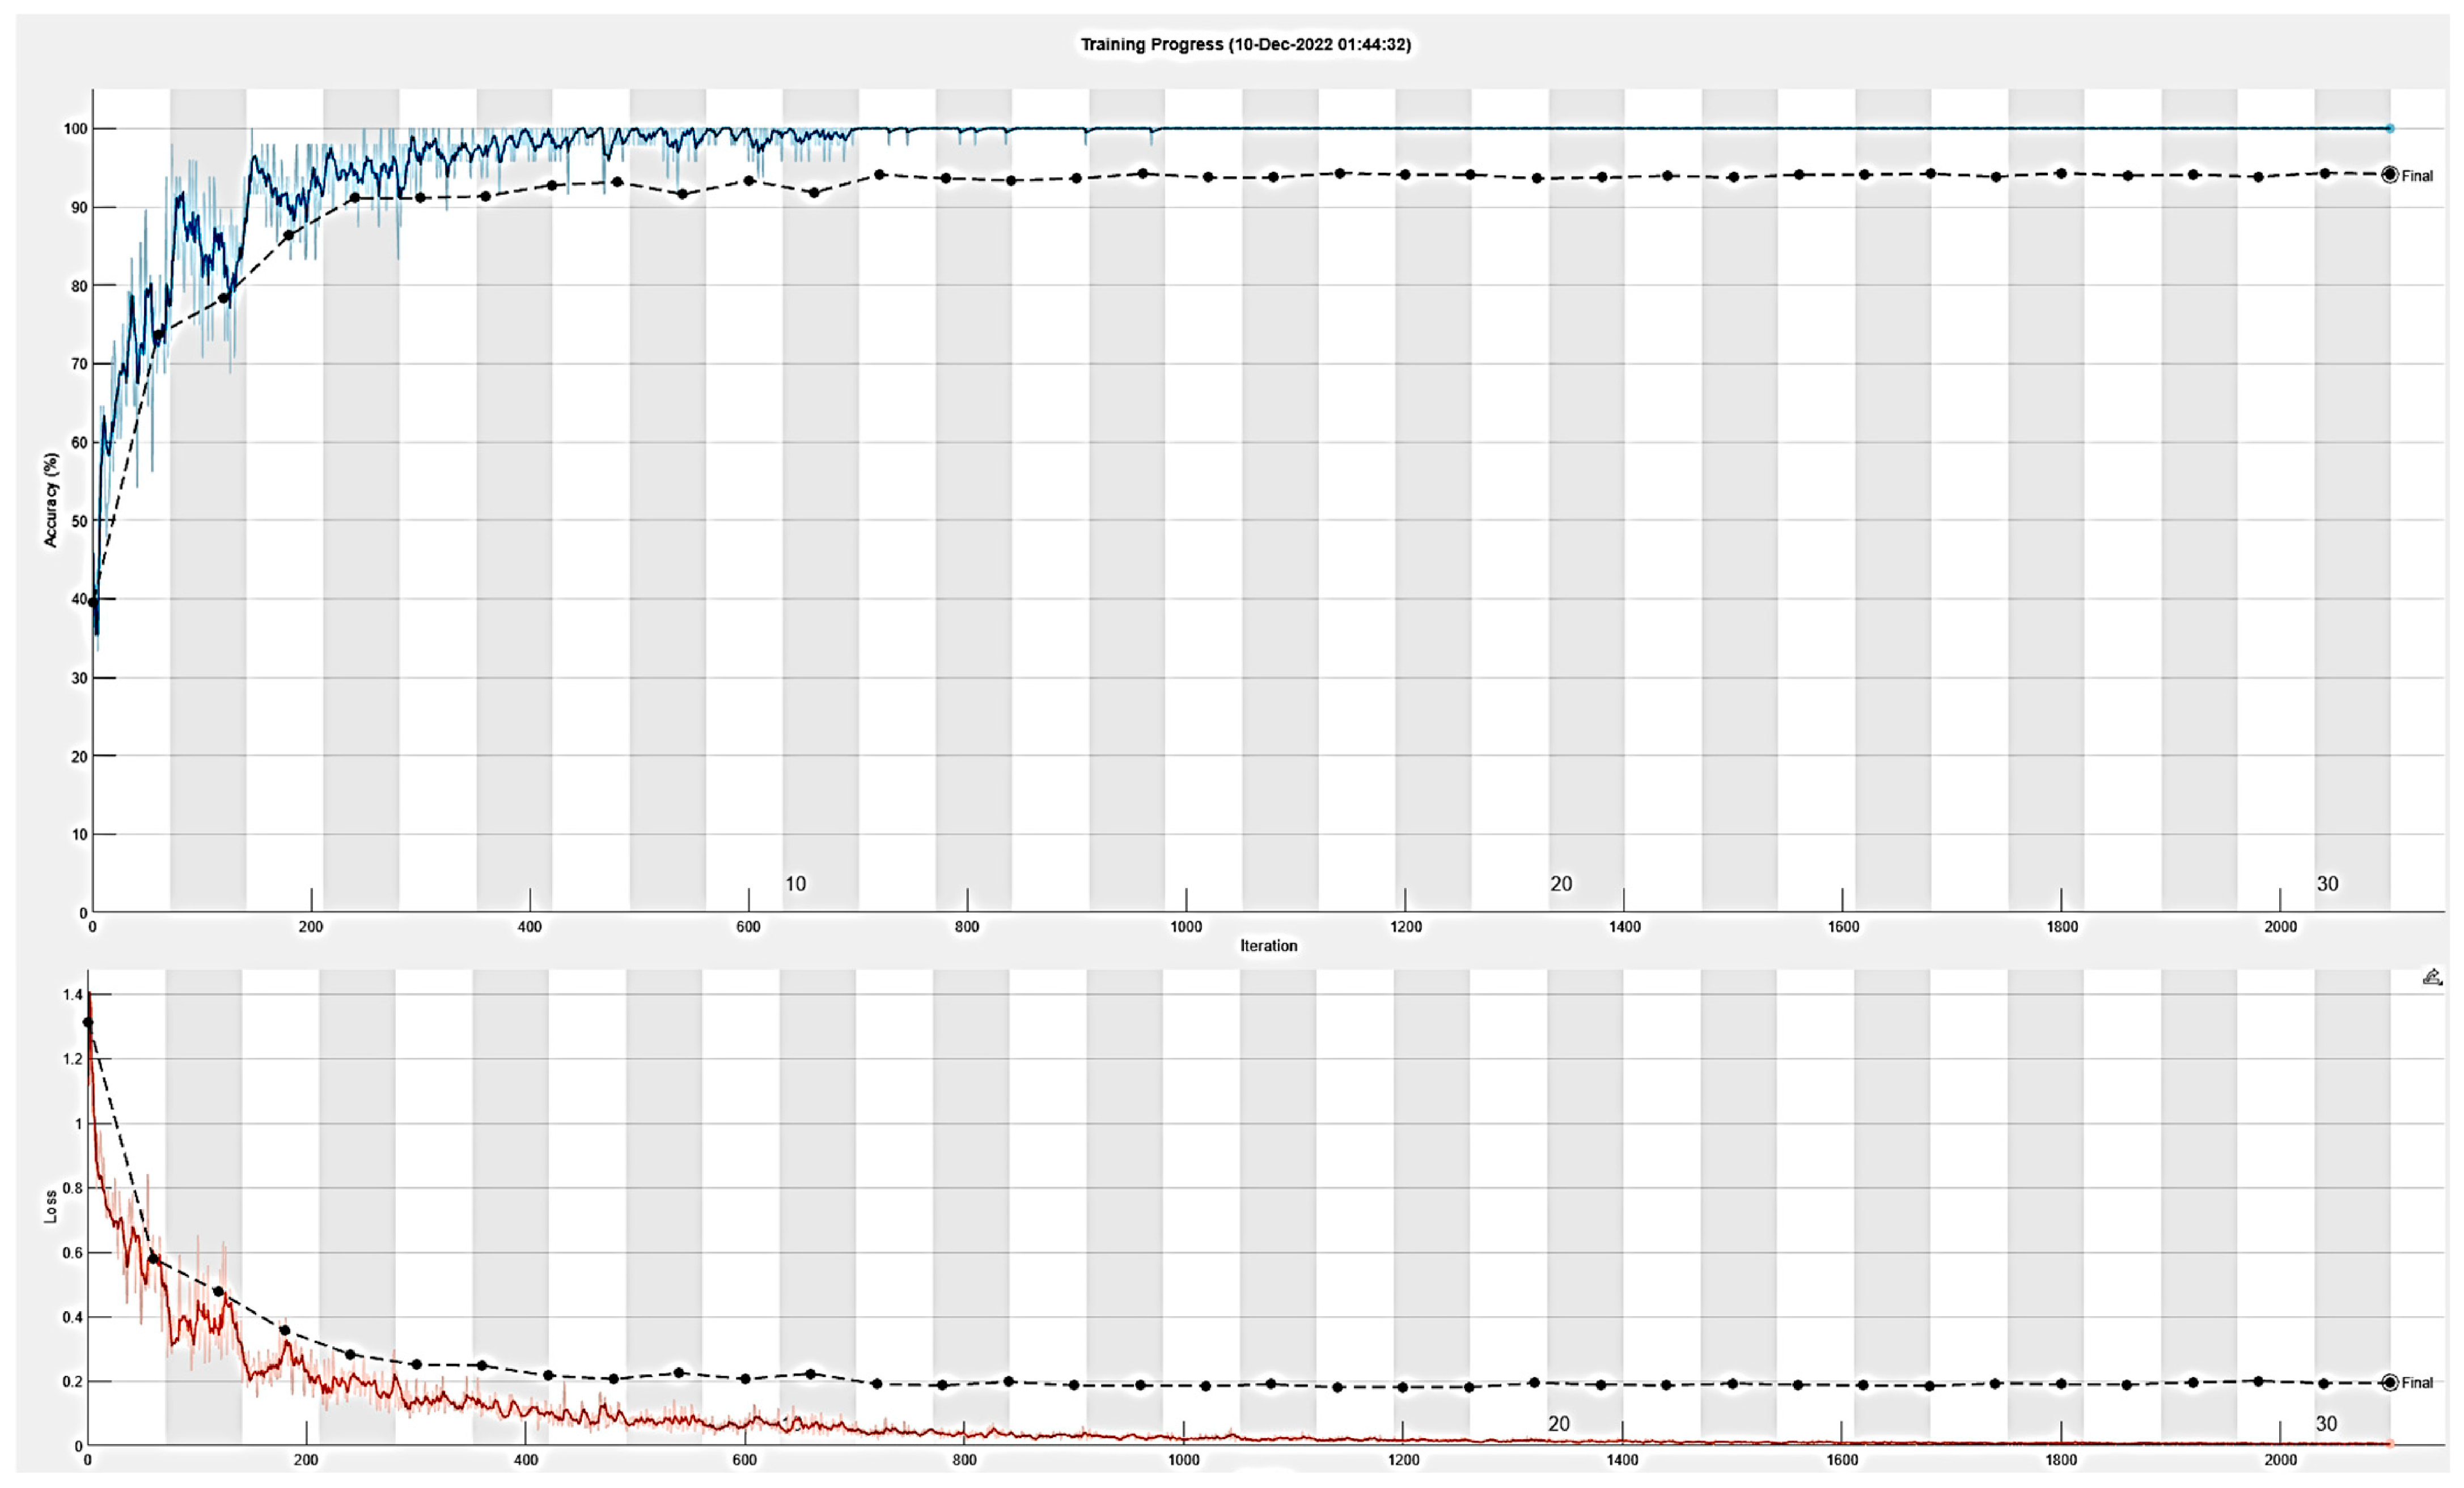Image resolution: width=2464 pixels, height=1488 pixels.
Task: Click the 1000 tick label under accuracy plot
Action: pyautogui.click(x=1186, y=926)
